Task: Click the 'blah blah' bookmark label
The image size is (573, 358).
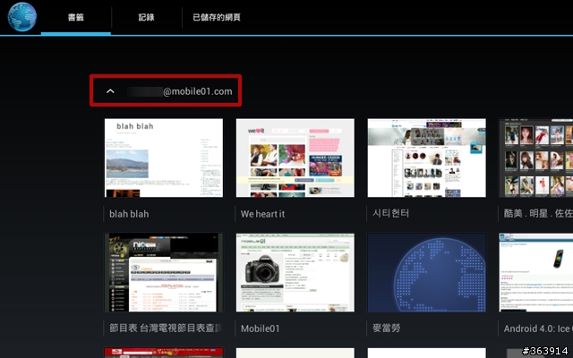Action: coord(129,214)
